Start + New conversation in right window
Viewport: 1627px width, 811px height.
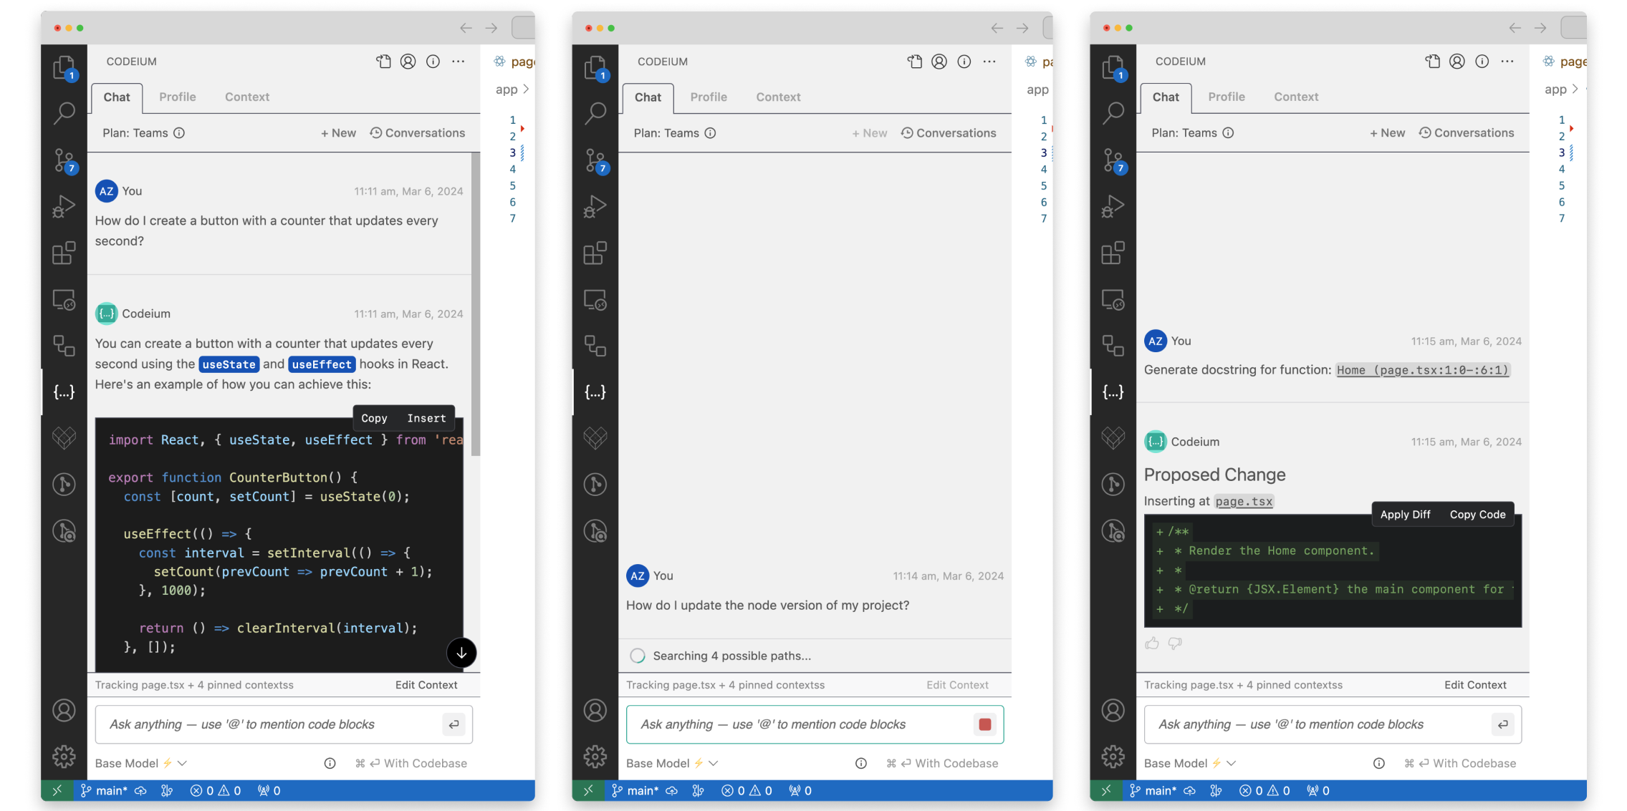[1387, 133]
